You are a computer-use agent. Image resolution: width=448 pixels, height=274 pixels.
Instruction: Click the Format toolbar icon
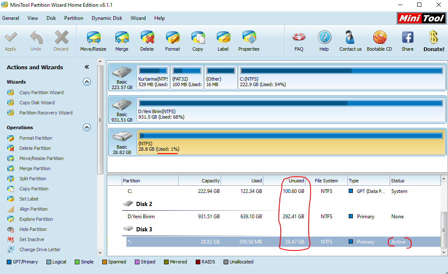click(x=172, y=38)
